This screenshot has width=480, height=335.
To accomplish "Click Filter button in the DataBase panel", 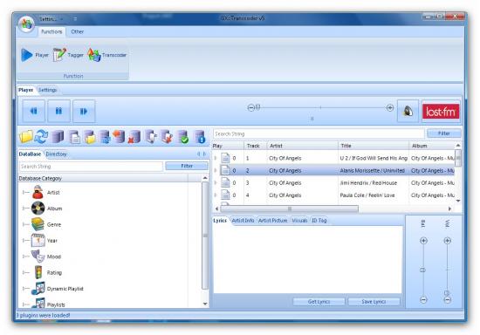I will point(187,166).
